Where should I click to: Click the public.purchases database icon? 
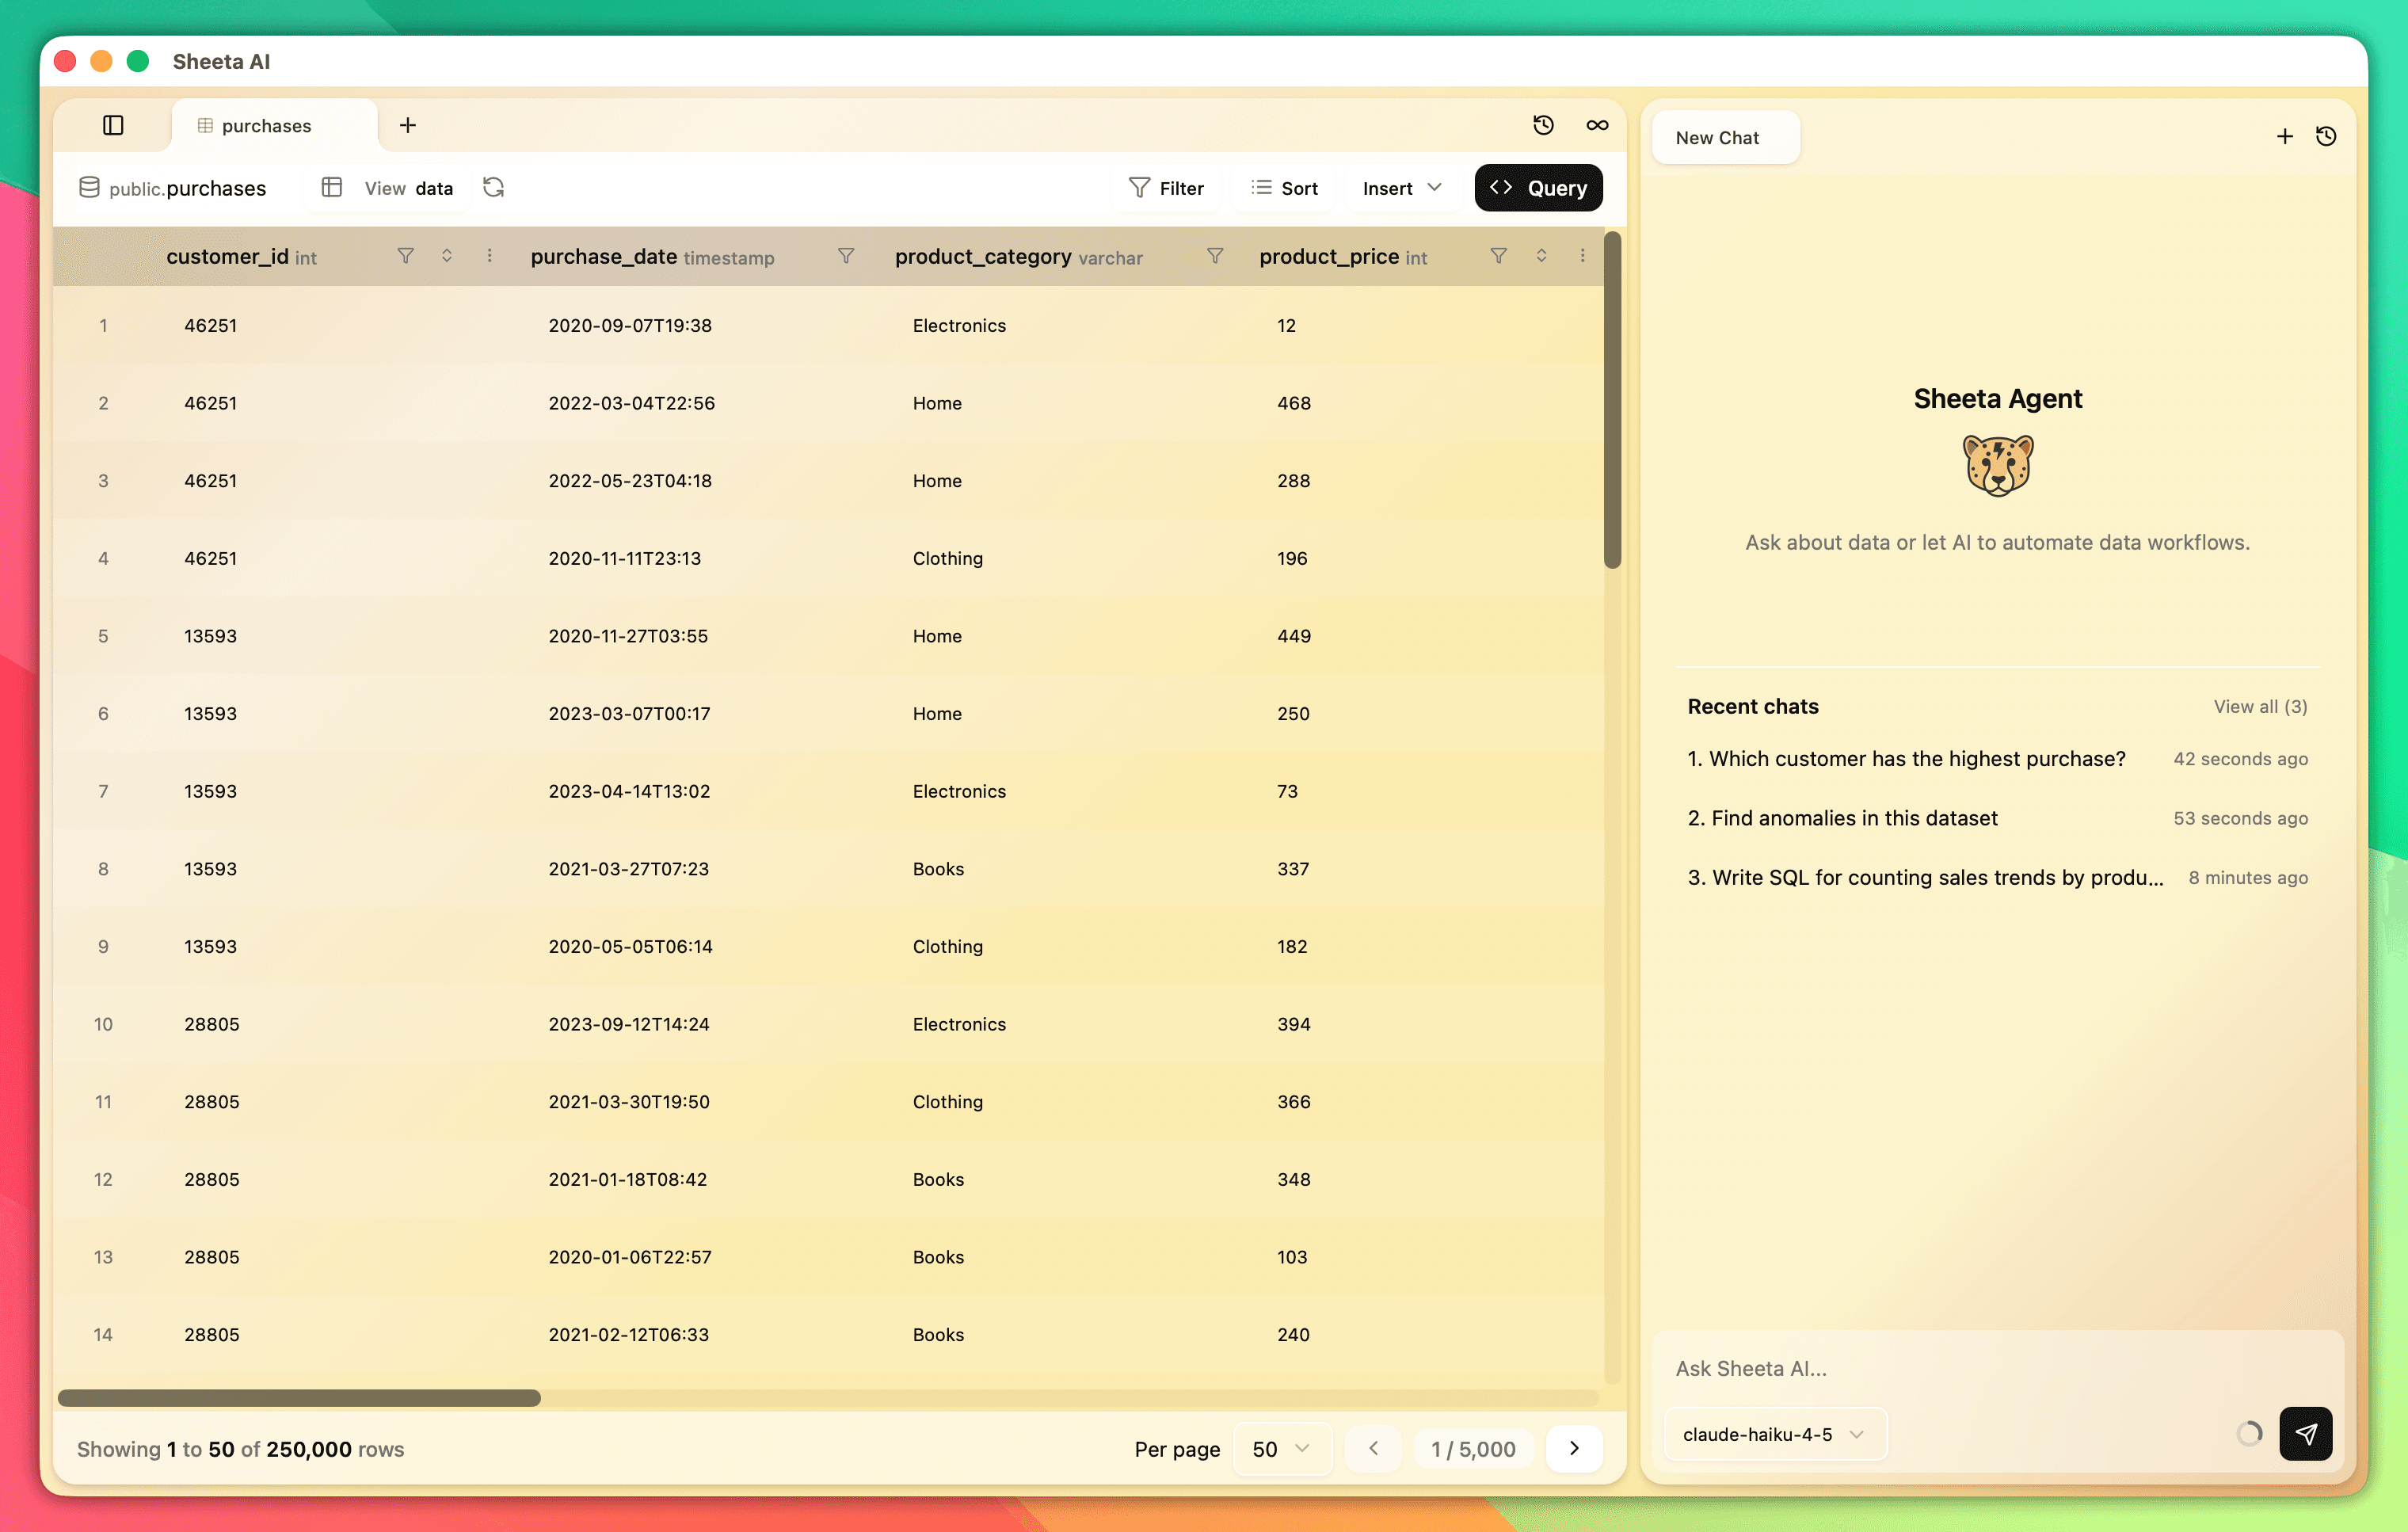[x=88, y=188]
